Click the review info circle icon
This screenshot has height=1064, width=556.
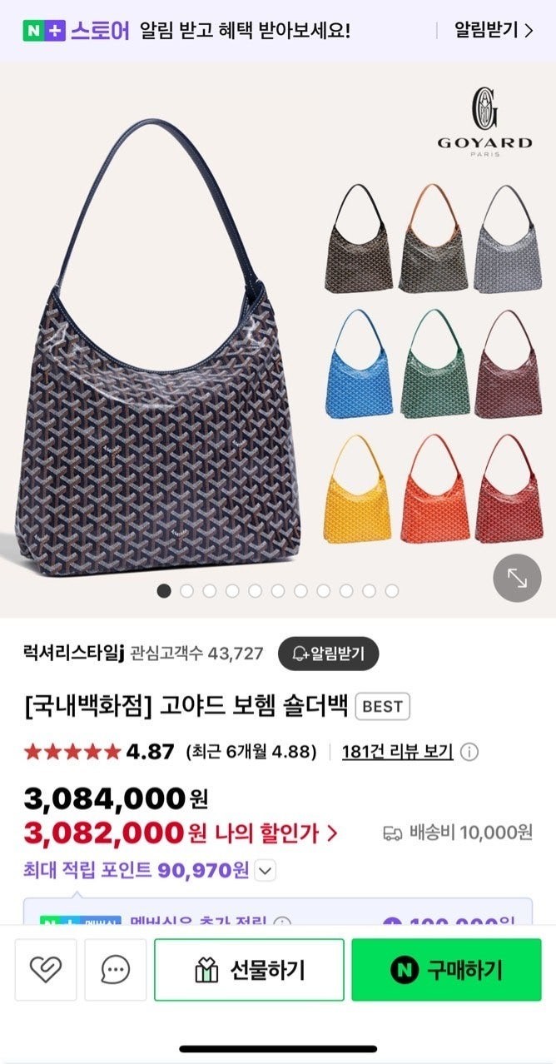469,752
